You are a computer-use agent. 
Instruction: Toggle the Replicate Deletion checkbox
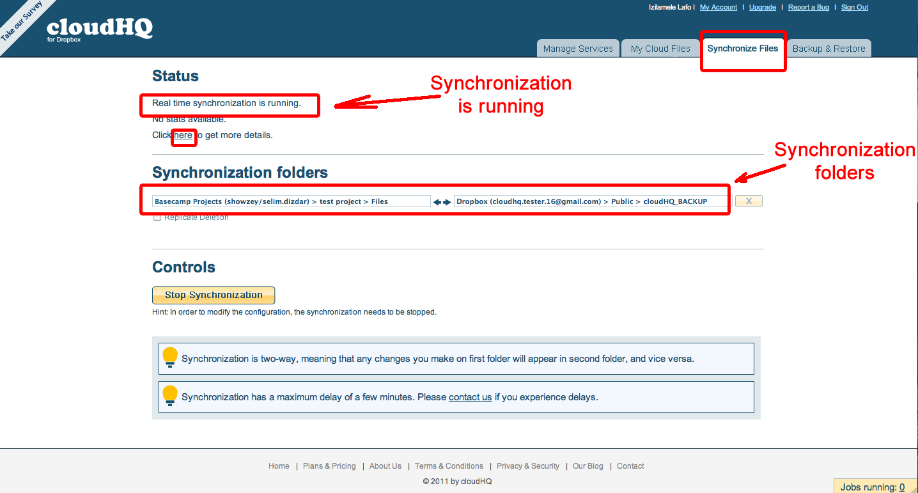pyautogui.click(x=157, y=218)
